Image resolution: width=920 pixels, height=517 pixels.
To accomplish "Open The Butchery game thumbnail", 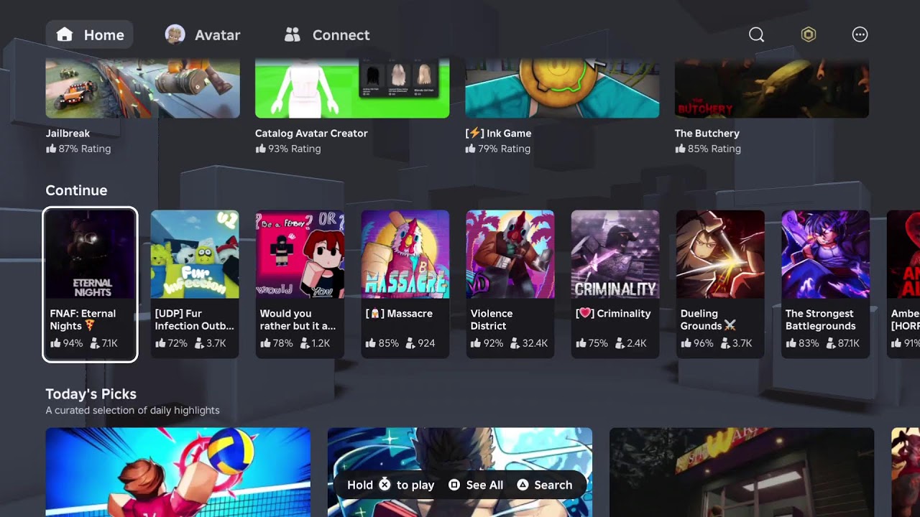I will tap(772, 88).
